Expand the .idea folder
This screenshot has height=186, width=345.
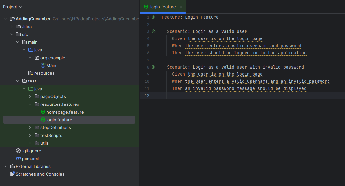pyautogui.click(x=12, y=27)
